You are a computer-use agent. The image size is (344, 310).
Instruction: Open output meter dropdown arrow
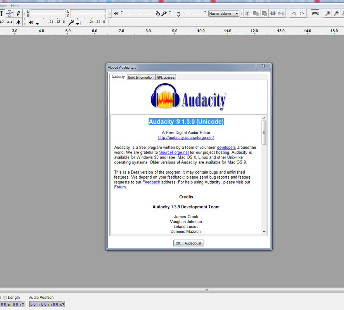click(x=38, y=23)
